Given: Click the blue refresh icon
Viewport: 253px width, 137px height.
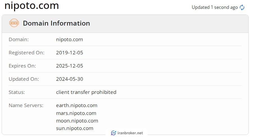Looking at the screenshot, I should pos(242,7).
